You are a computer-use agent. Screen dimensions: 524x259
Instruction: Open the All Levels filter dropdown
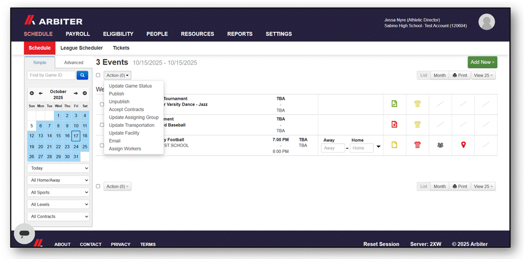coord(58,205)
